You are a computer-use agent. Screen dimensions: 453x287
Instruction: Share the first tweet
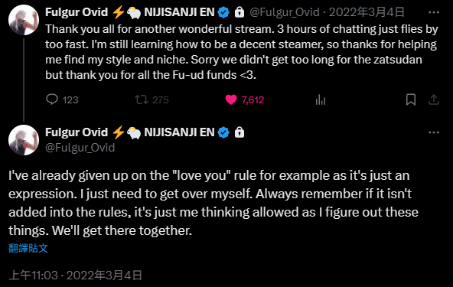point(434,99)
